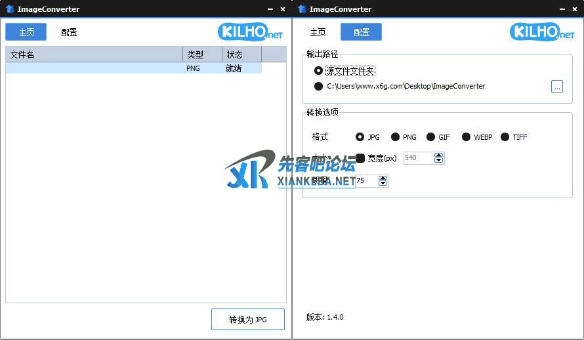This screenshot has width=584, height=340.
Task: Select the TIFF format radio button
Action: pos(505,137)
